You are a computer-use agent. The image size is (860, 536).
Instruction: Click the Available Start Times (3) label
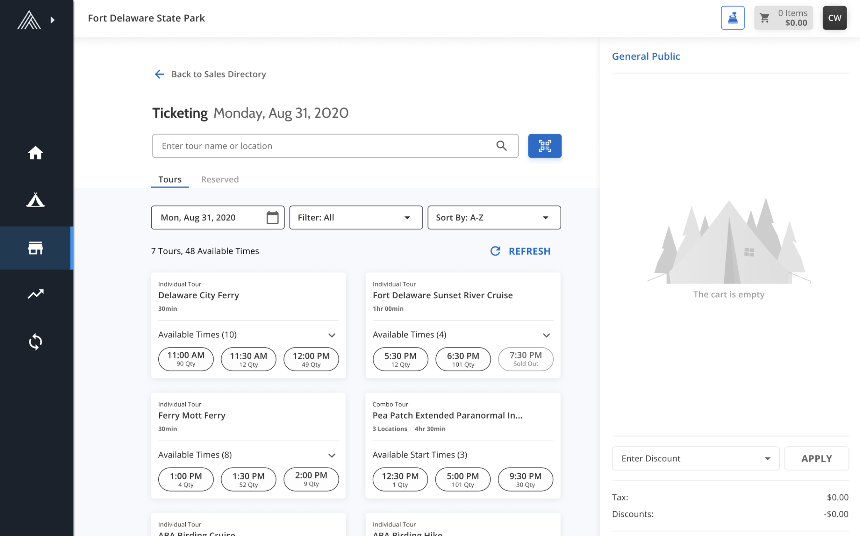click(420, 455)
